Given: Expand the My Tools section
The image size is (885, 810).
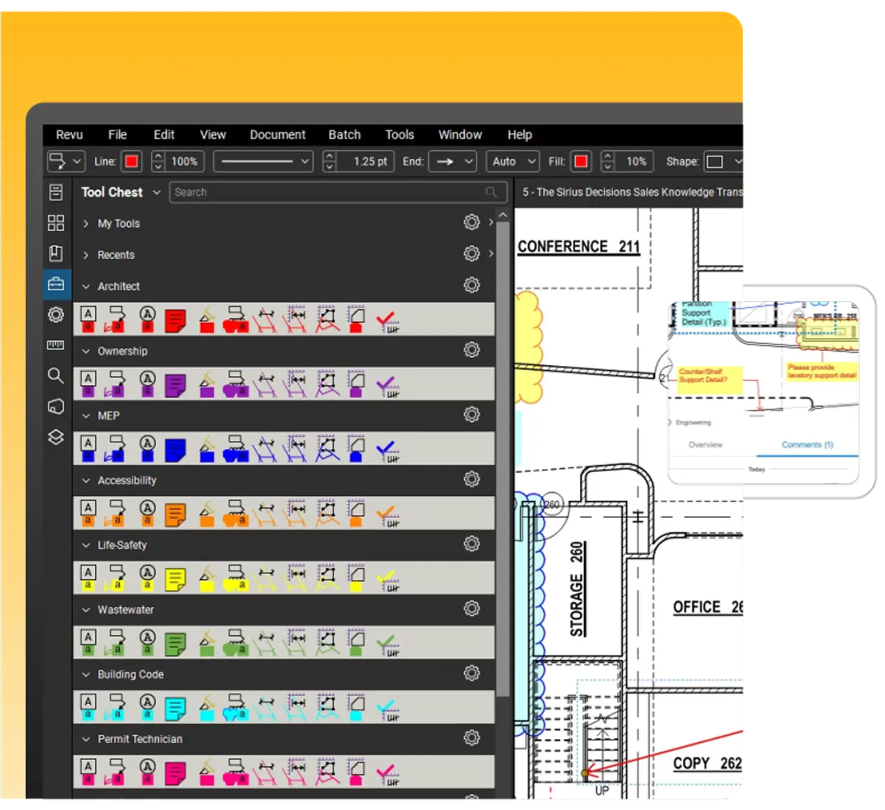Looking at the screenshot, I should pyautogui.click(x=86, y=224).
